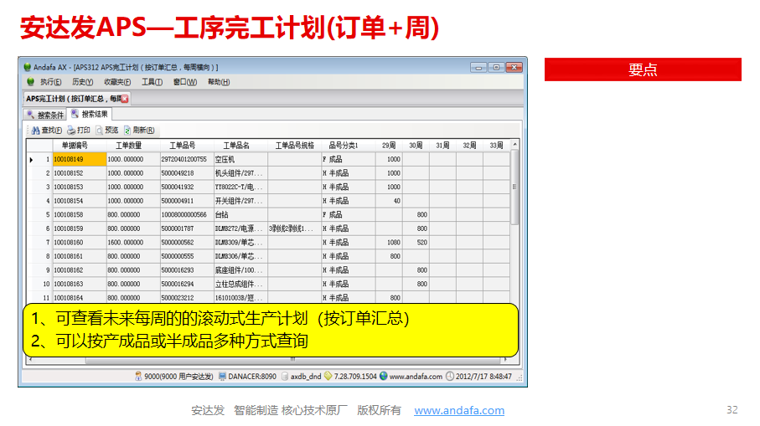Viewport: 760px width, 426px height.
Task: Click product name cell 台钻
Action: click(x=240, y=215)
